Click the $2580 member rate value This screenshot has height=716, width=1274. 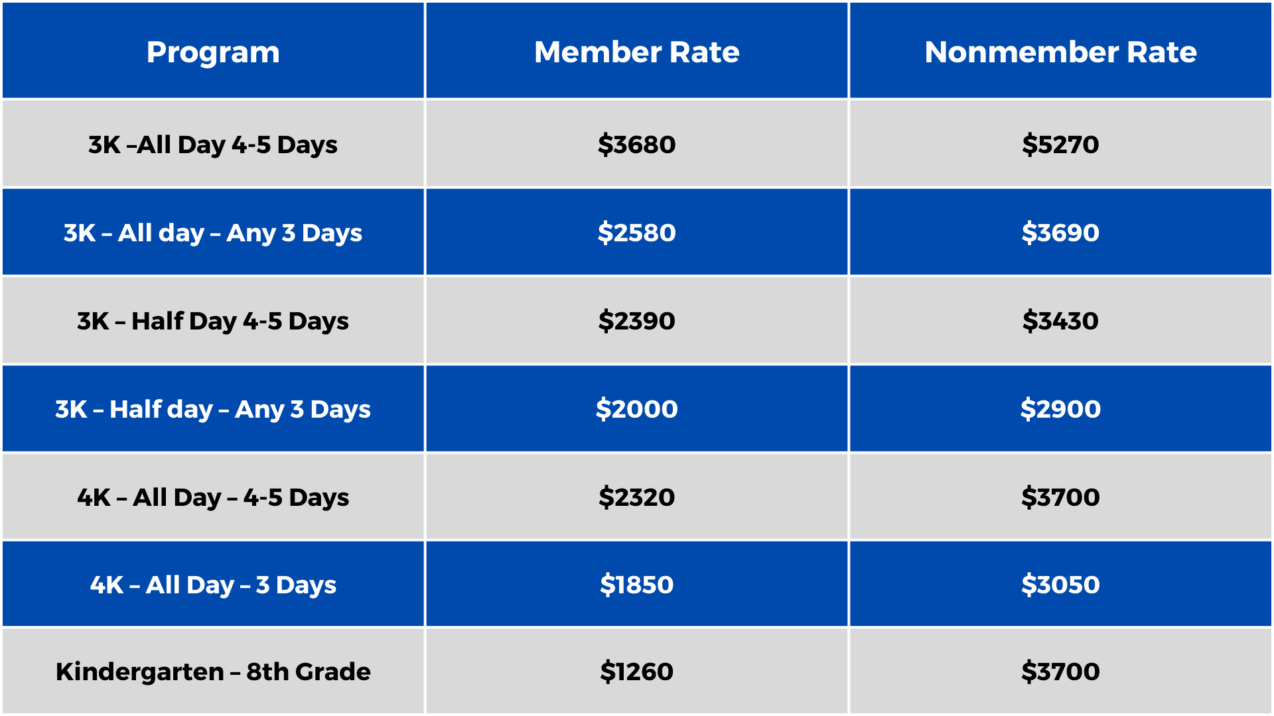coord(636,233)
